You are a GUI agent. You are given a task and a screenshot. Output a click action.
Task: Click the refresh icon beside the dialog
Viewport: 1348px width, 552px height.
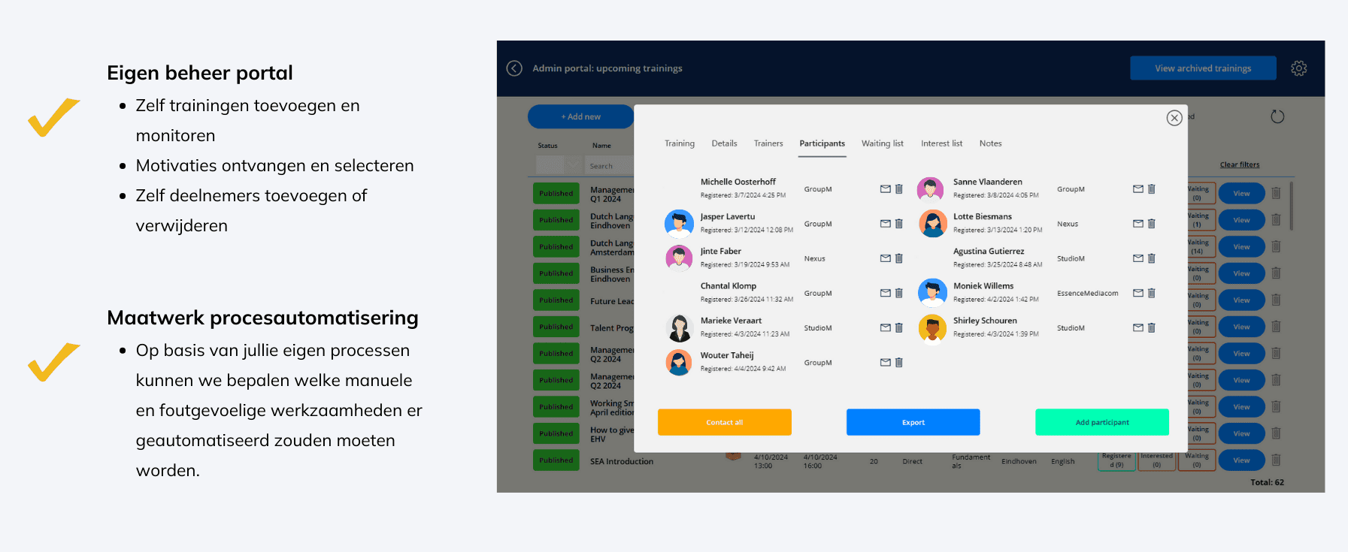click(x=1277, y=116)
